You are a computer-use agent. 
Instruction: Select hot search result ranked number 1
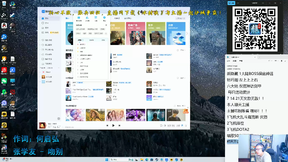pyautogui.click(x=91, y=44)
